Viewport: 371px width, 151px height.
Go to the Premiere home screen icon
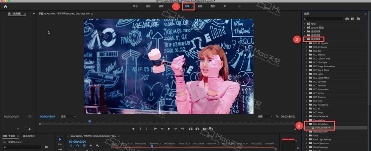tap(5, 7)
